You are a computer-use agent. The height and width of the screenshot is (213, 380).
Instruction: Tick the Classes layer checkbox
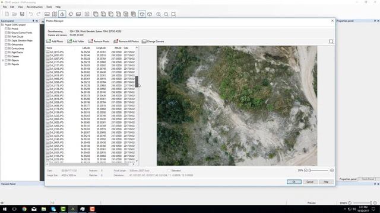pos(7,56)
